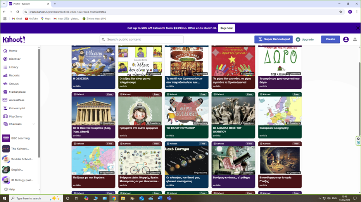Open the Library sidebar entry

click(x=14, y=67)
